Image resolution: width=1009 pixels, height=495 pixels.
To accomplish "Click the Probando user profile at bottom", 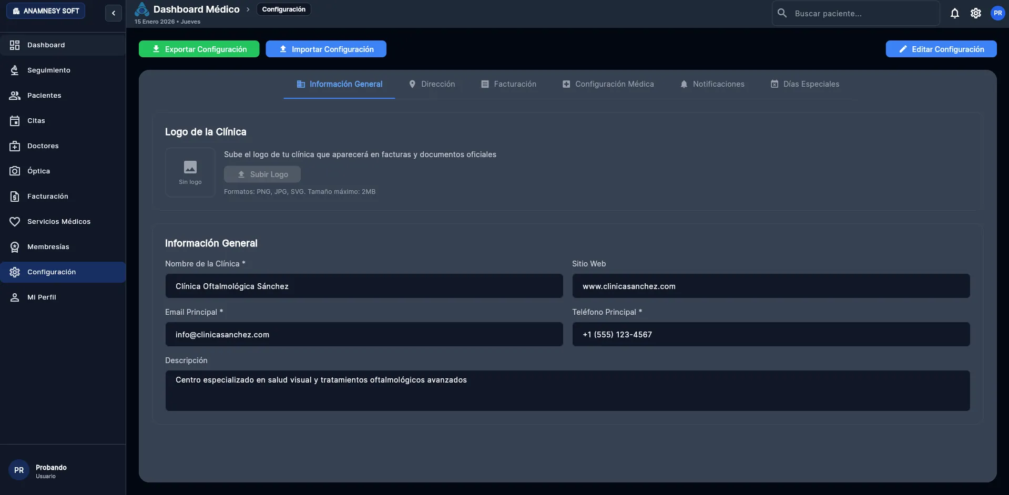I will click(63, 470).
